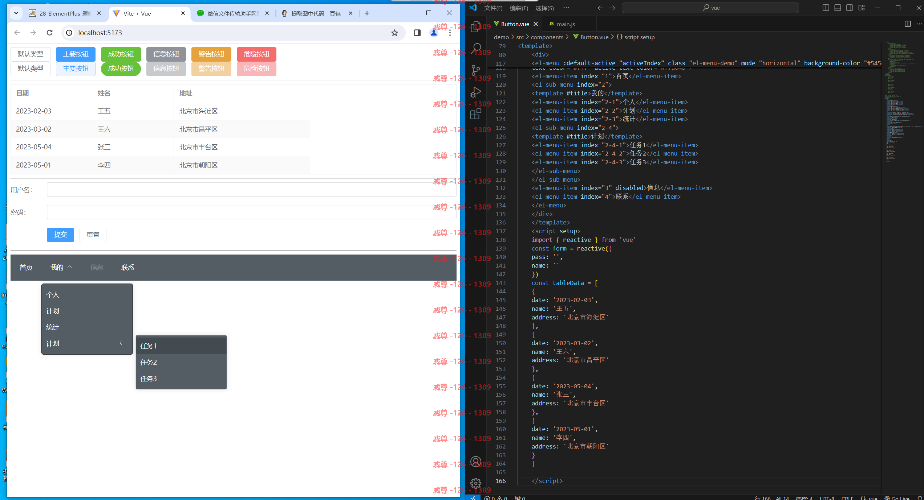Switch to the 28-ElementPlus Chrome tab
The height and width of the screenshot is (500, 924).
65,13
